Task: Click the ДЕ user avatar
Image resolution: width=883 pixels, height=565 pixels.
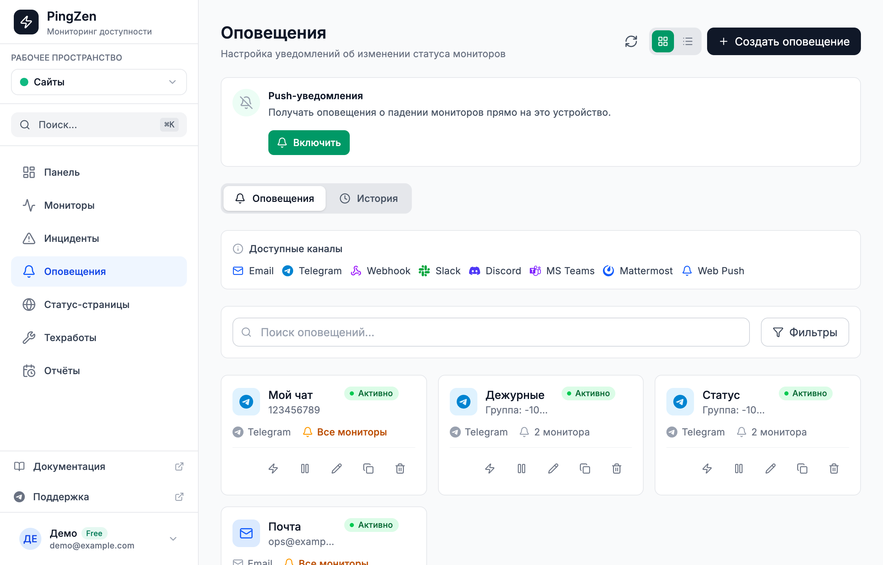Action: [x=30, y=539]
